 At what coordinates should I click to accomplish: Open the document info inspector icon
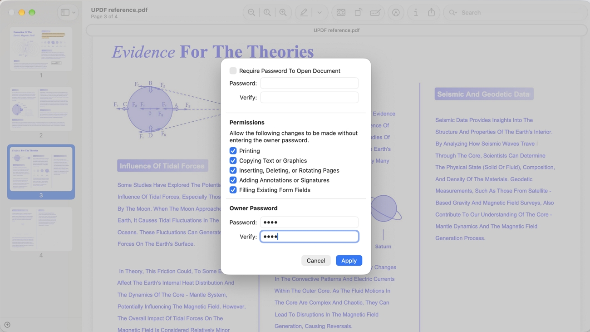coord(416,13)
